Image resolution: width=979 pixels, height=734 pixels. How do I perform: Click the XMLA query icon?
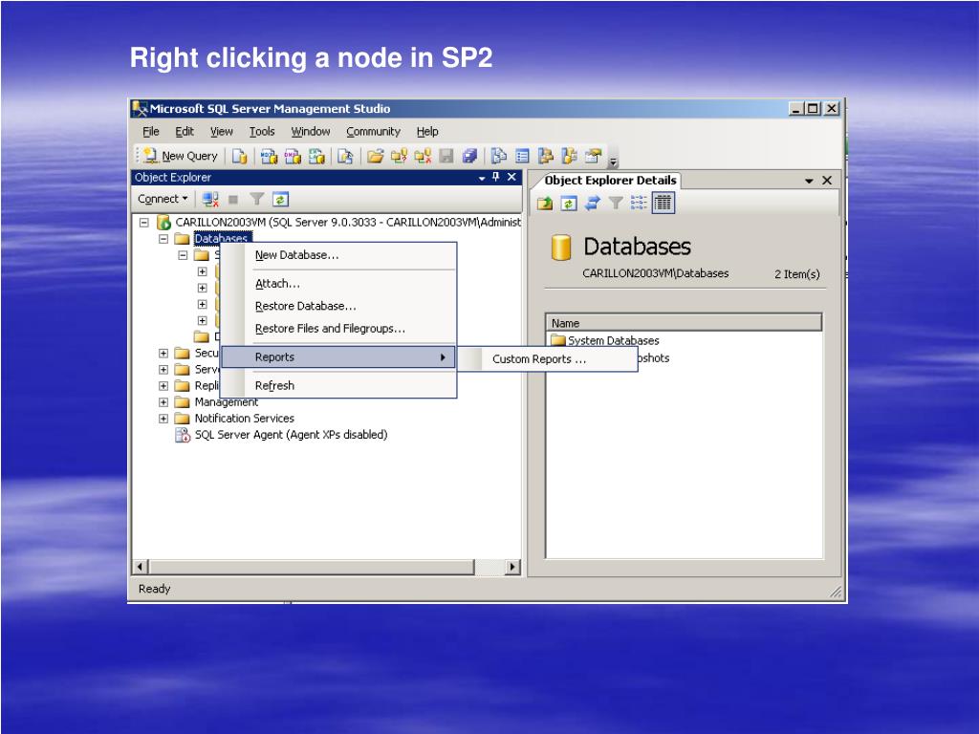click(x=316, y=156)
